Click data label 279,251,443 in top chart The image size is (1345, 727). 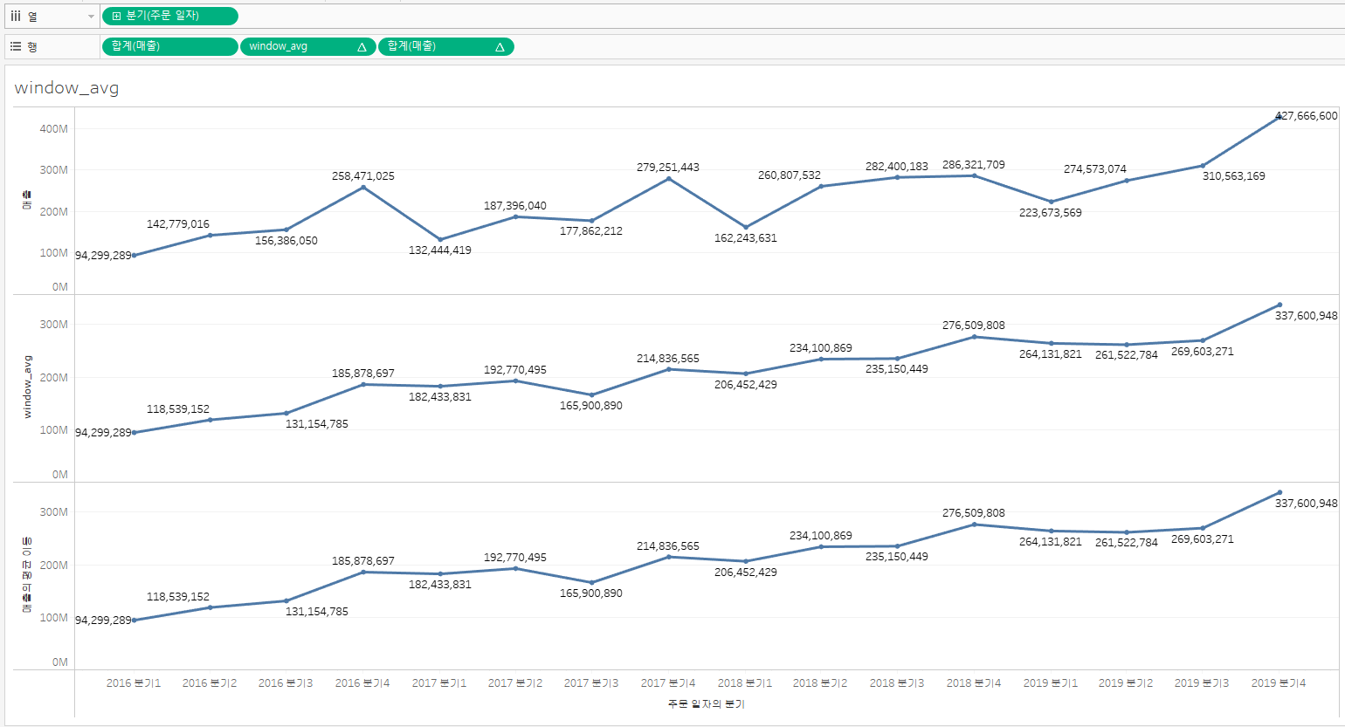click(668, 167)
